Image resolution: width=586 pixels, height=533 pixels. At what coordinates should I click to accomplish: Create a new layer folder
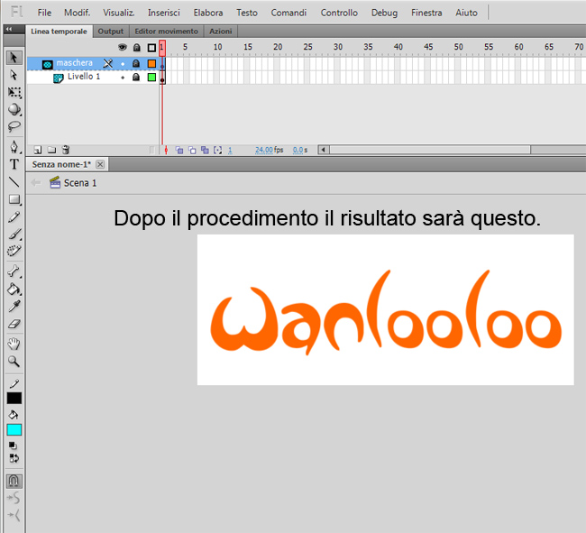pos(51,150)
